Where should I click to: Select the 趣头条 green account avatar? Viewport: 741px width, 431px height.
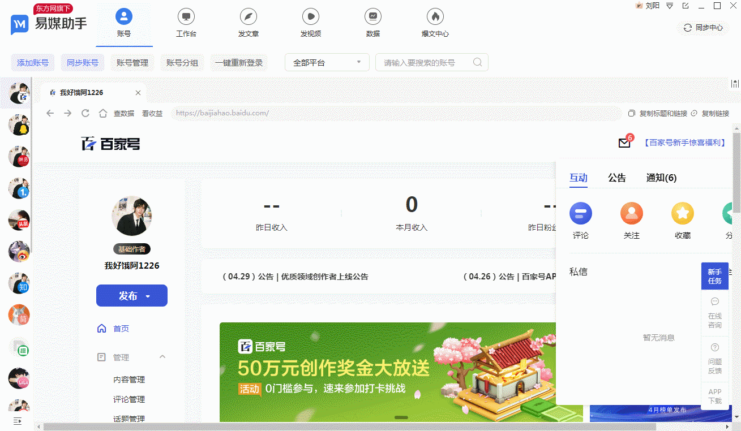(x=19, y=347)
